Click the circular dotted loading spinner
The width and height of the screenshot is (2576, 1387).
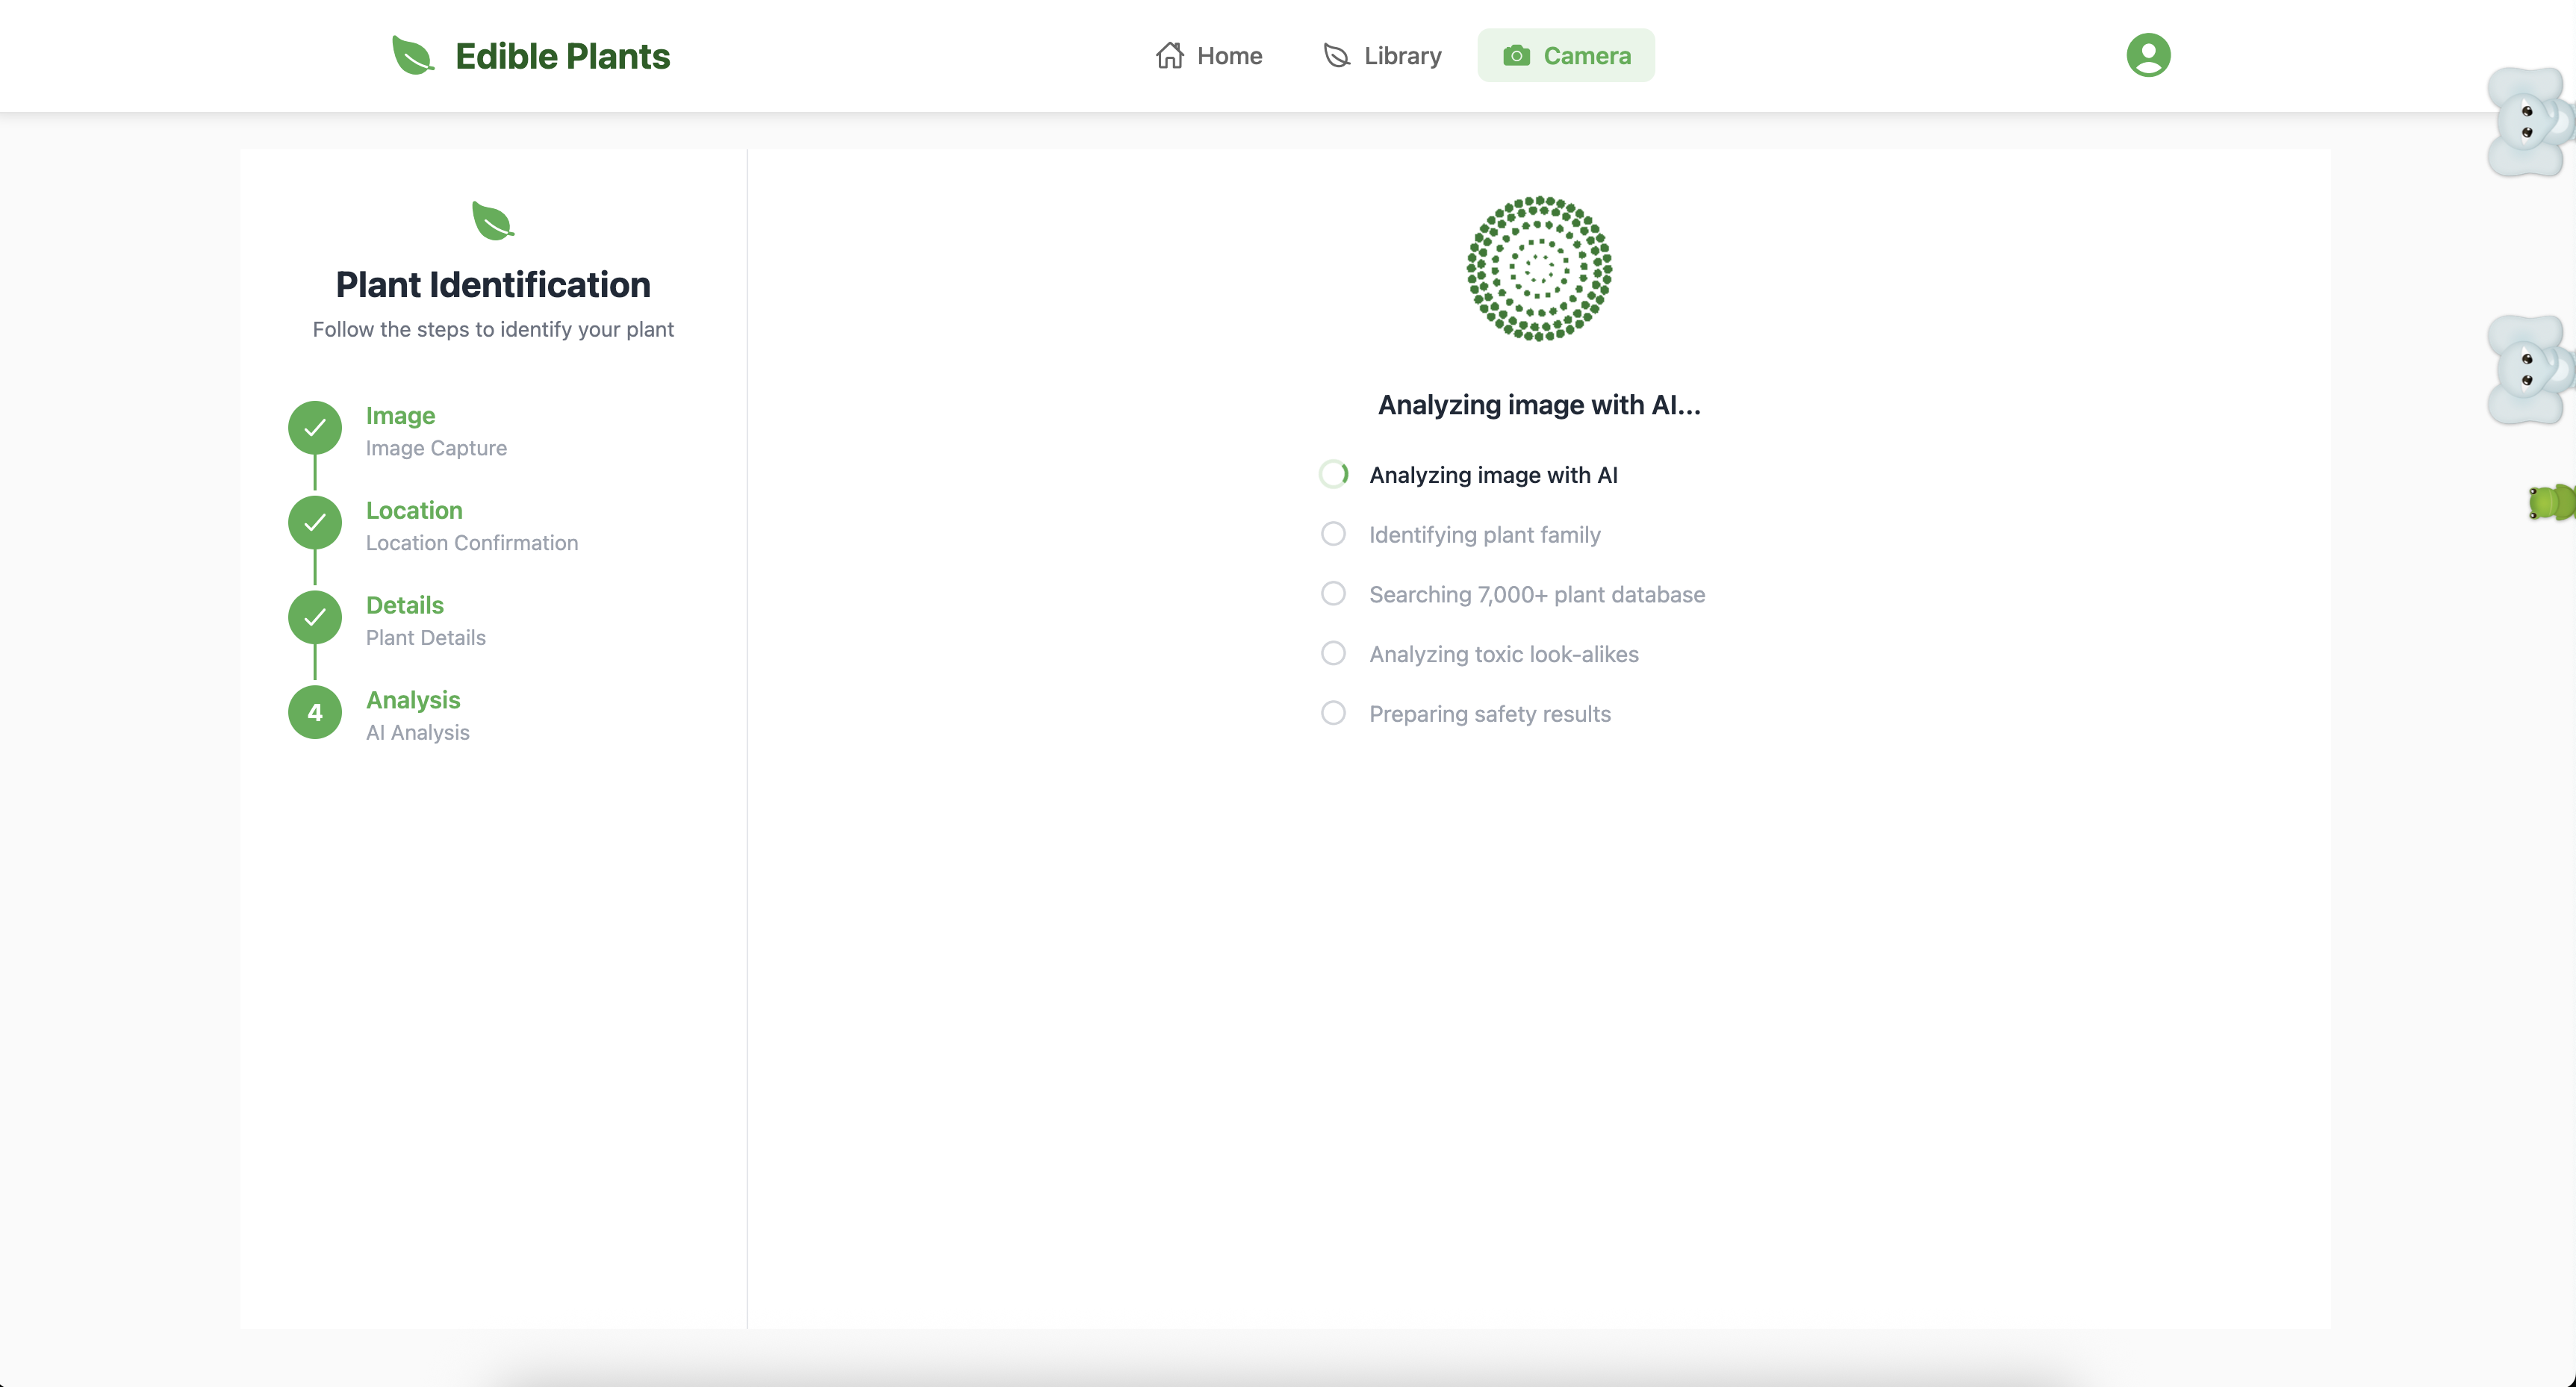(x=1539, y=268)
